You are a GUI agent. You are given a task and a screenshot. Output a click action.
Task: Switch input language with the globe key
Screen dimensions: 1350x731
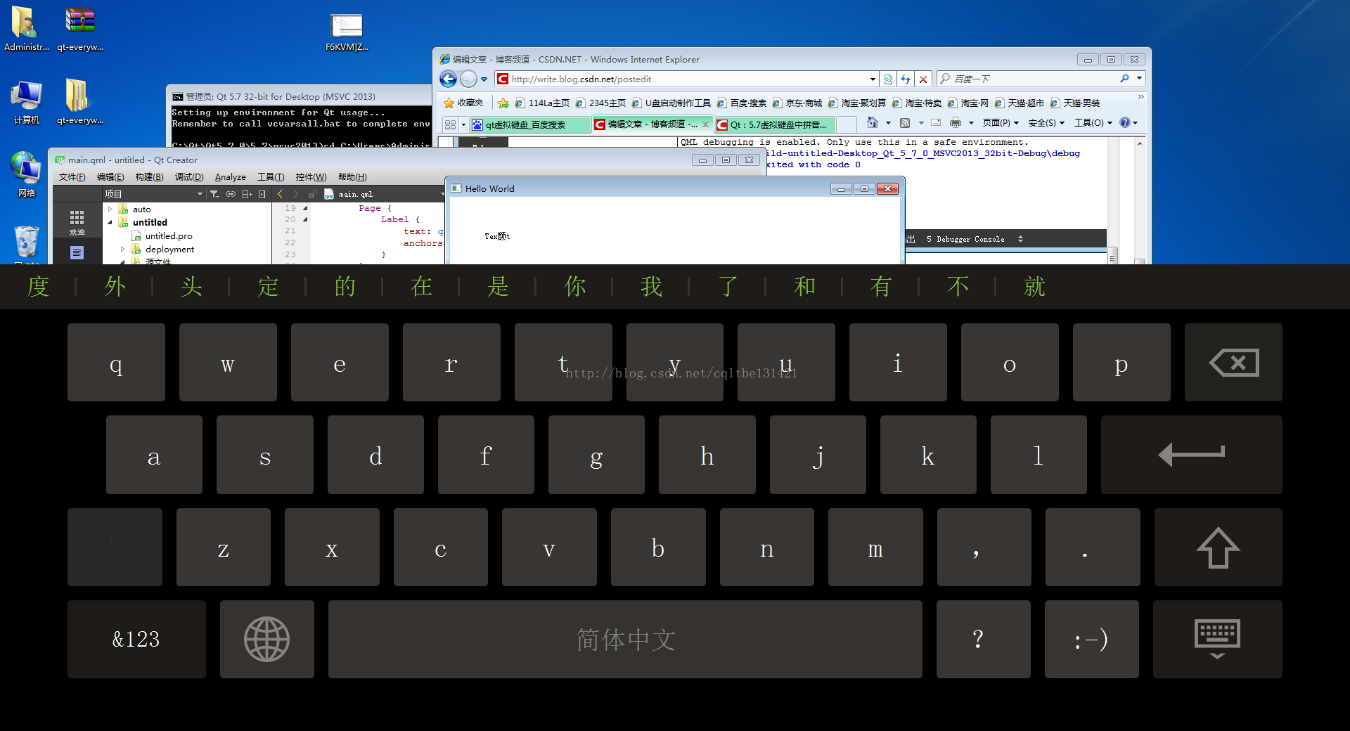(x=266, y=639)
